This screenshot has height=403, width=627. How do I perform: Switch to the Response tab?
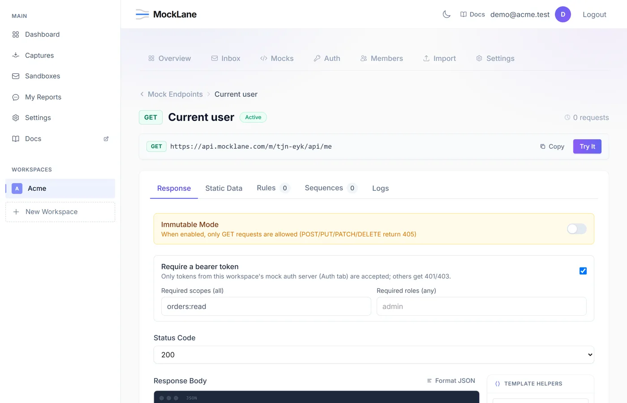click(174, 189)
